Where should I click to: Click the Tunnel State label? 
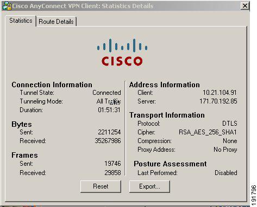pyautogui.click(x=37, y=93)
